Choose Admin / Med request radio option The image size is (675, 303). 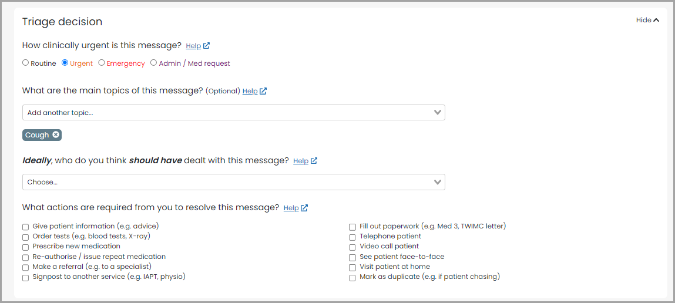pyautogui.click(x=154, y=63)
